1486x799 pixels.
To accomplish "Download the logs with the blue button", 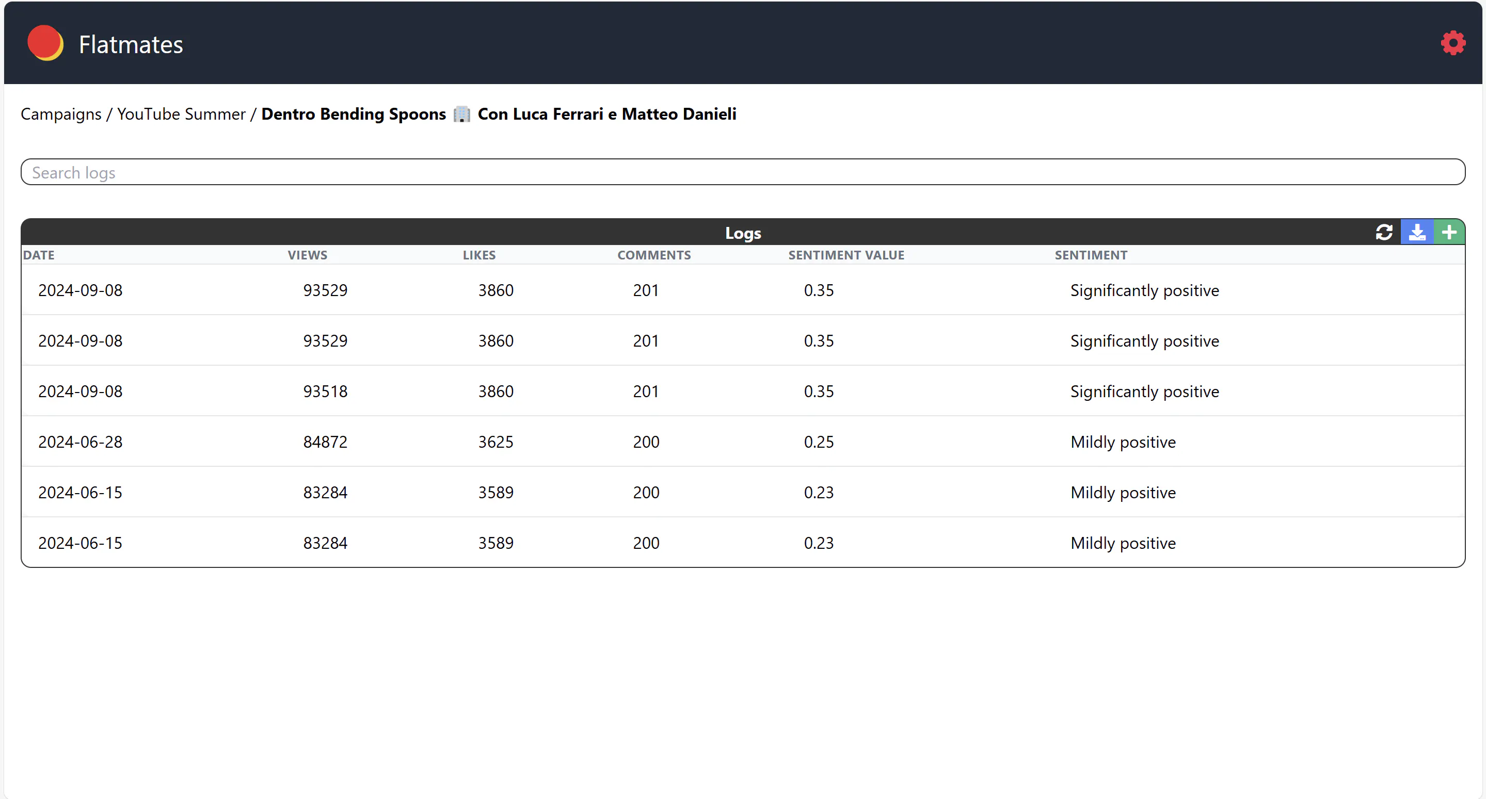I will tap(1417, 232).
